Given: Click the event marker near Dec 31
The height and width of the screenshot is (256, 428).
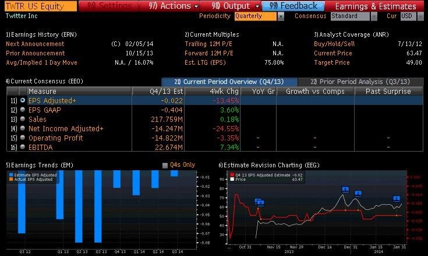Looking at the screenshot, I should [358, 194].
